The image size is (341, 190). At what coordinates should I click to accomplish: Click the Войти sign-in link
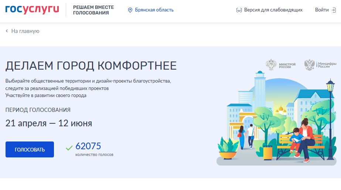tap(322, 10)
